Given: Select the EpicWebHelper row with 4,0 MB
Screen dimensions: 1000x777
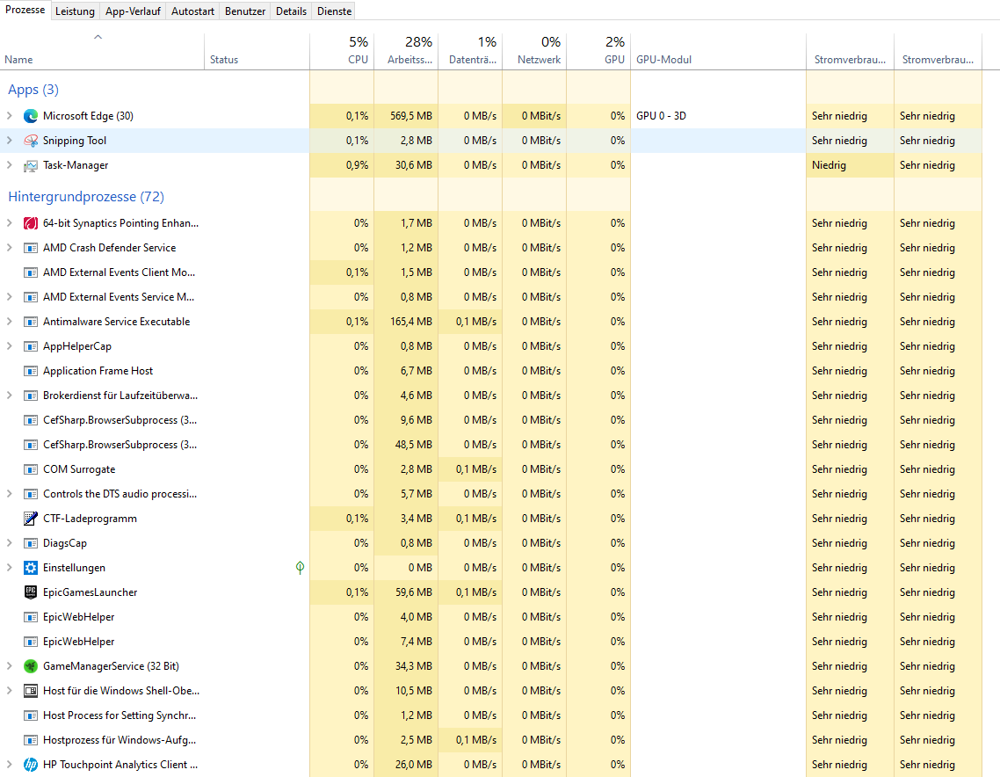Looking at the screenshot, I should point(491,617).
